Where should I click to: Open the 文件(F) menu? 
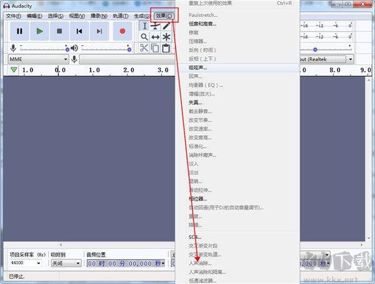(14, 16)
